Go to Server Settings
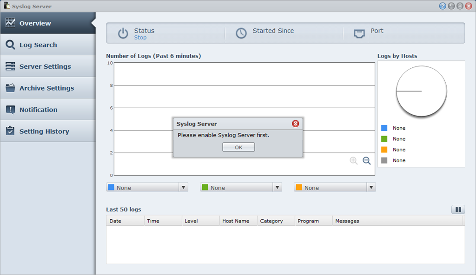 (47, 66)
